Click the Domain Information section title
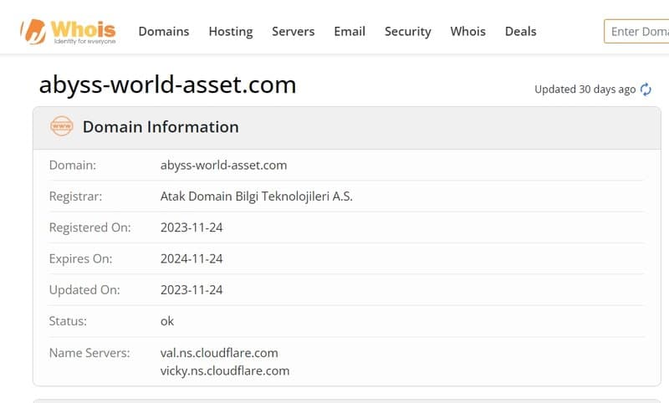The width and height of the screenshot is (669, 403). point(161,127)
